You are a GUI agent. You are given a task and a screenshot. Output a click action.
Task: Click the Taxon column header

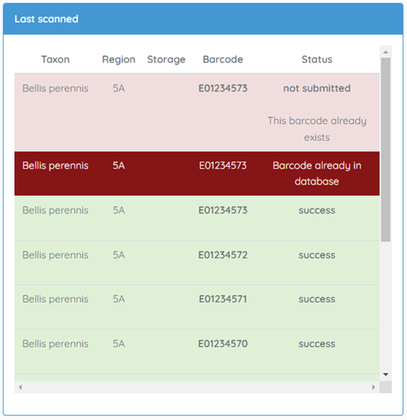pyautogui.click(x=55, y=59)
